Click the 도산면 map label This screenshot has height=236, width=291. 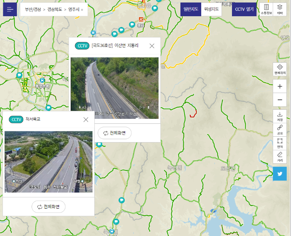pyautogui.click(x=228, y=168)
